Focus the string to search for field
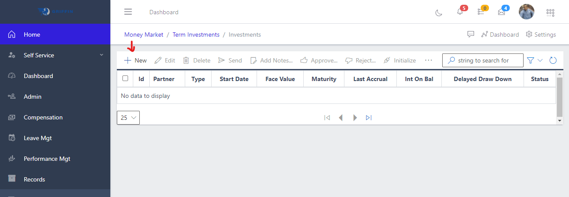The image size is (569, 197). pyautogui.click(x=483, y=60)
